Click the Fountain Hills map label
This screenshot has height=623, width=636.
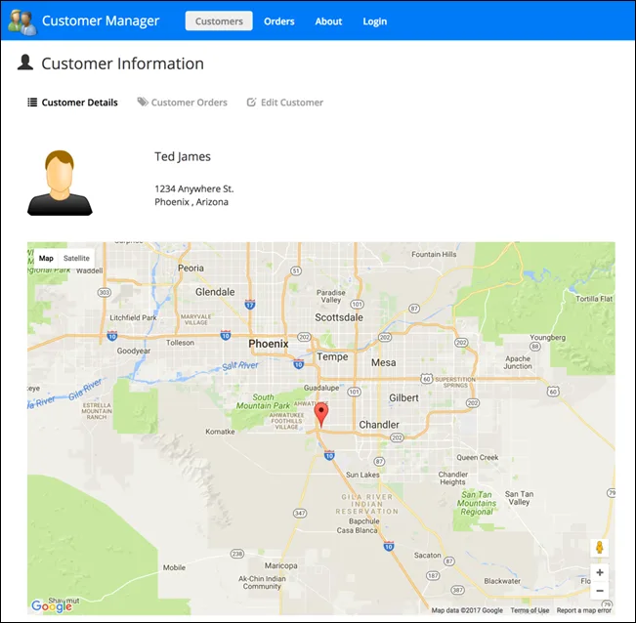click(434, 254)
